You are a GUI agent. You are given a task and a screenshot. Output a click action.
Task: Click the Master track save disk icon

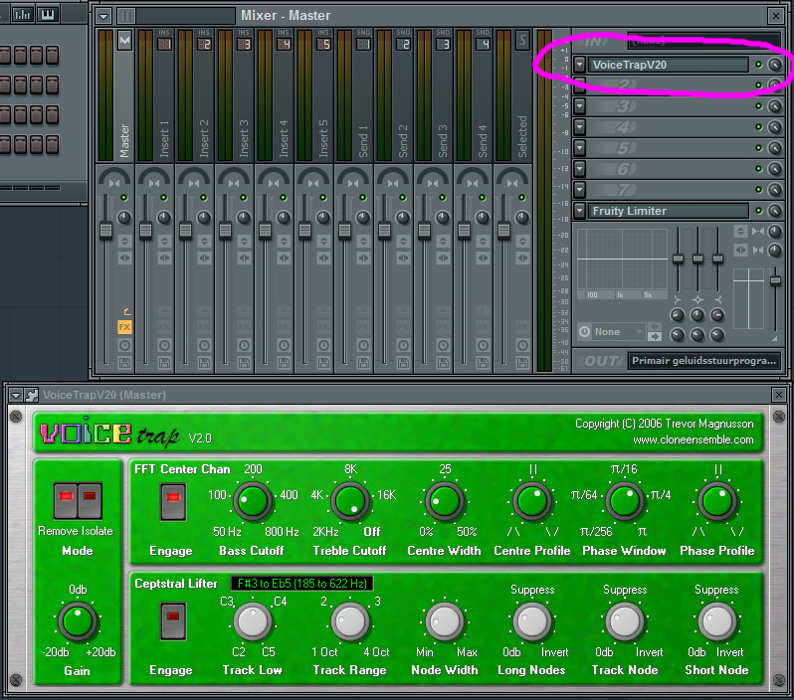point(124,362)
